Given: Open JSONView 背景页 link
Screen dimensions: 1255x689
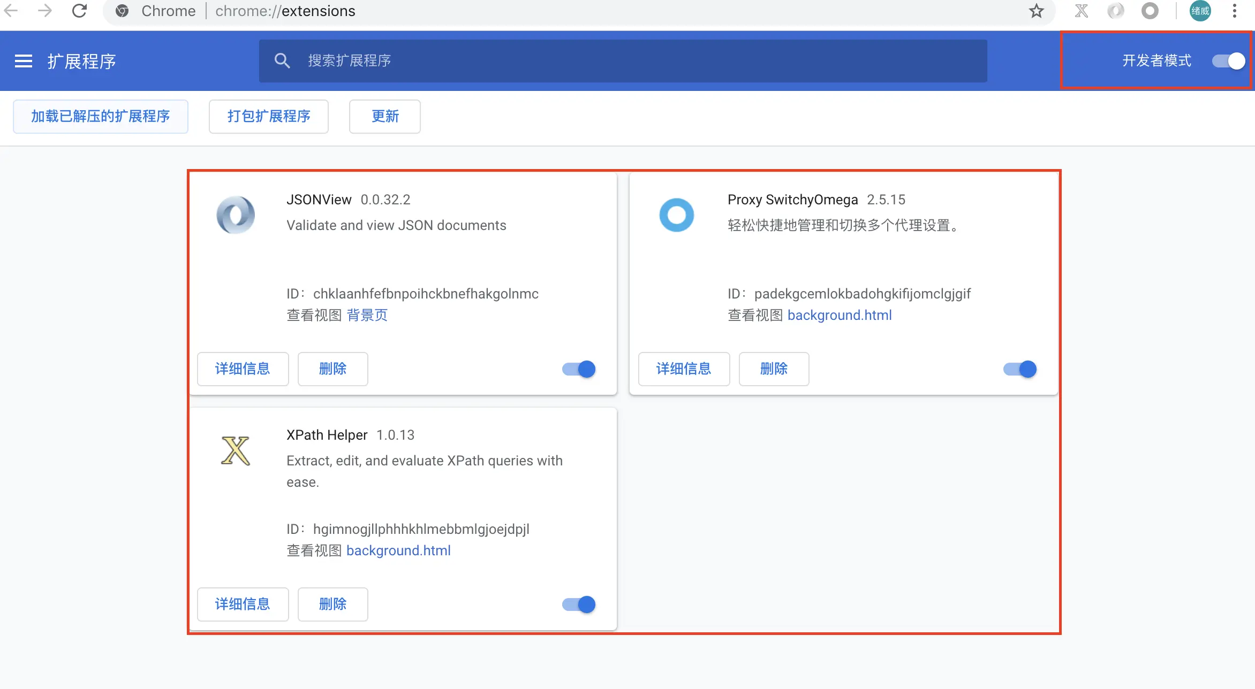Looking at the screenshot, I should point(367,315).
